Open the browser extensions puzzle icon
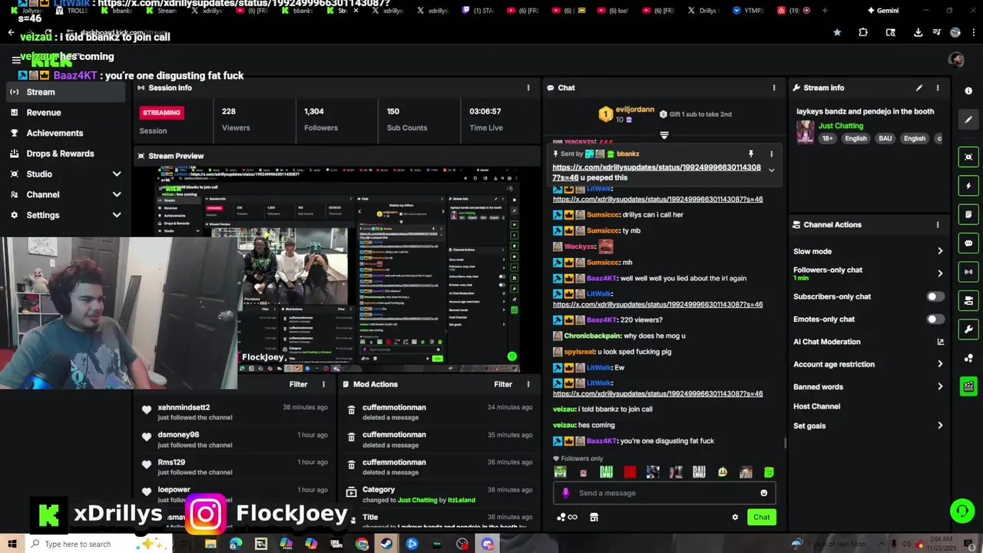The width and height of the screenshot is (983, 553). 863,32
